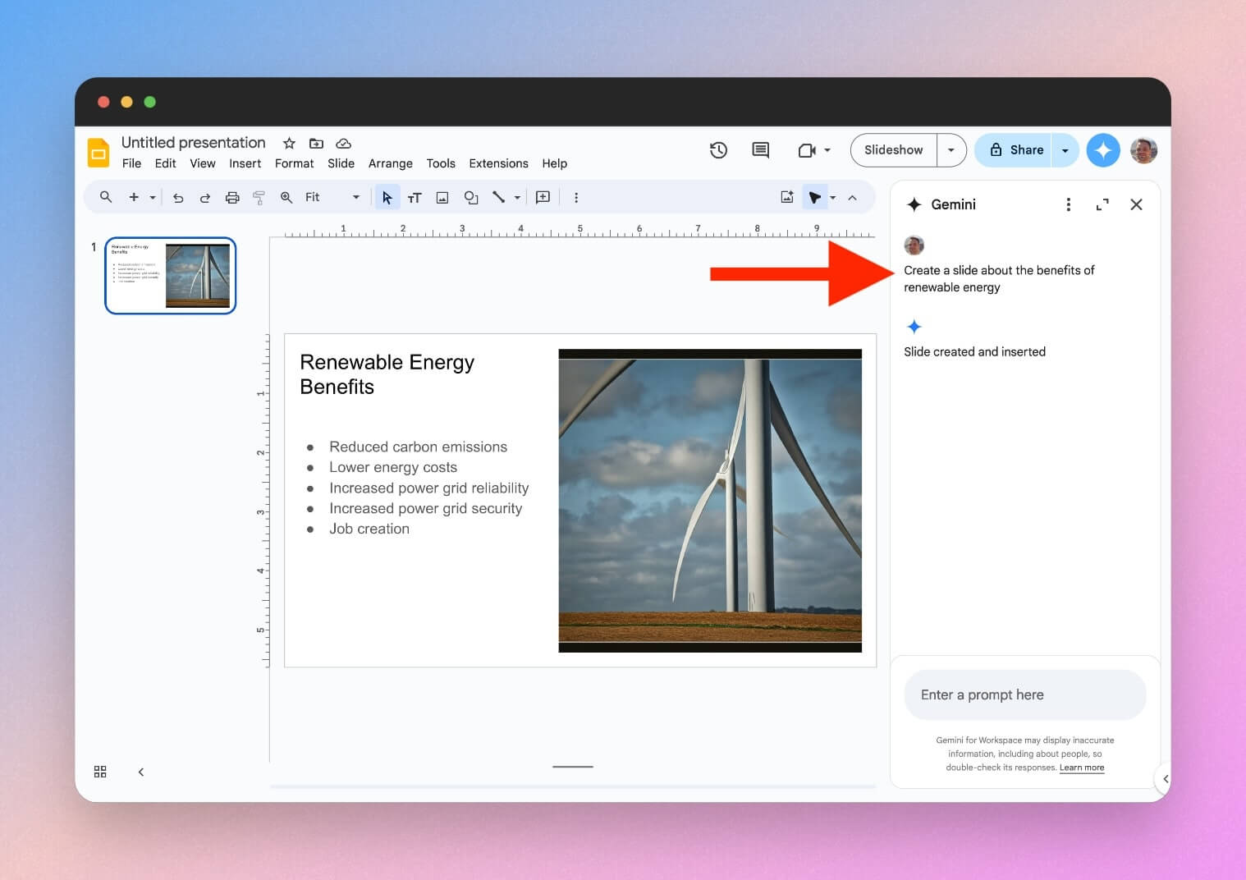Select the Shape tool
This screenshot has height=880, width=1246.
click(470, 197)
